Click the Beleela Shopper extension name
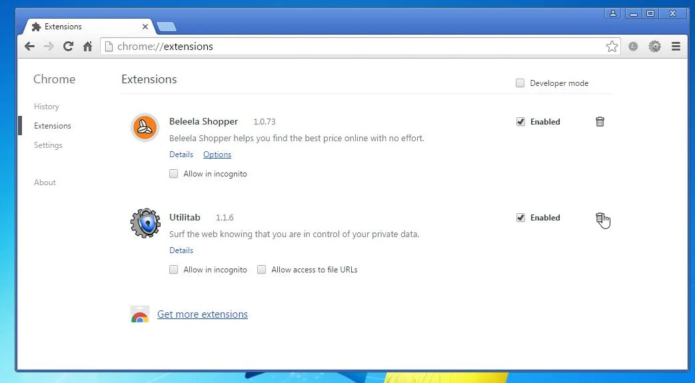The image size is (695, 383). click(x=203, y=121)
